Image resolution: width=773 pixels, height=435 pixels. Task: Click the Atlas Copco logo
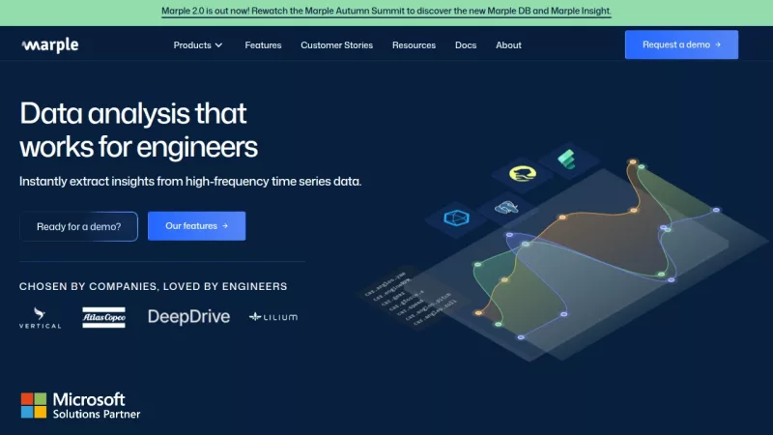[x=103, y=317]
